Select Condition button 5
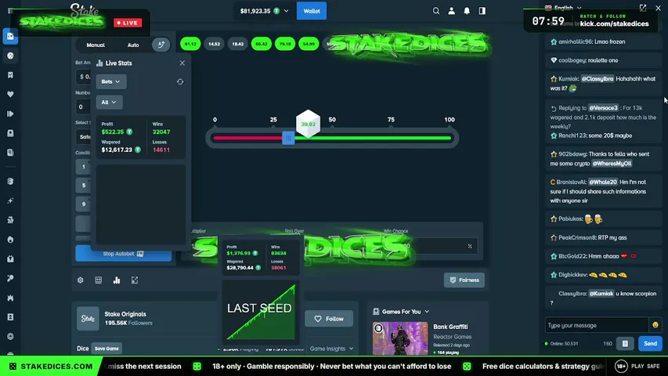Viewport: 668px width, 376px height. coord(84,186)
